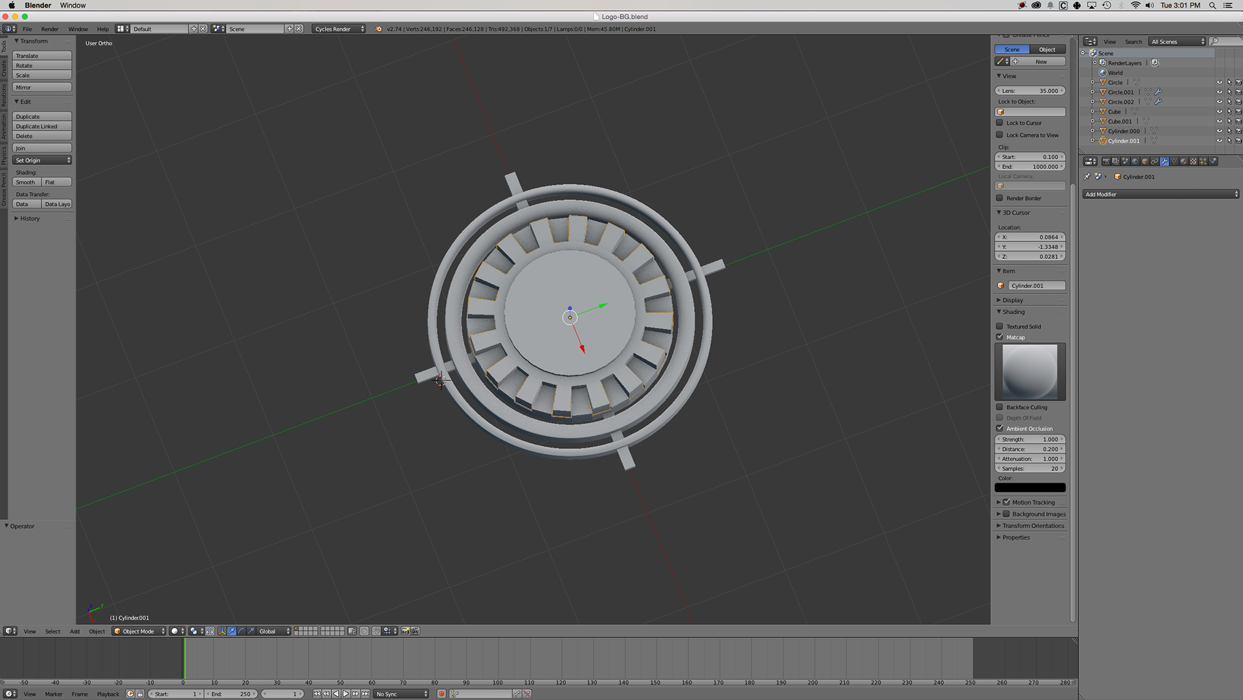Toggle the record auto-keyframe button in timeline
The height and width of the screenshot is (700, 1243).
click(442, 694)
